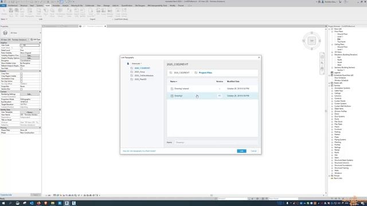The height and width of the screenshot is (206, 367).
Task: Open the version dropdown for Drawing1 row
Action: coord(219,96)
